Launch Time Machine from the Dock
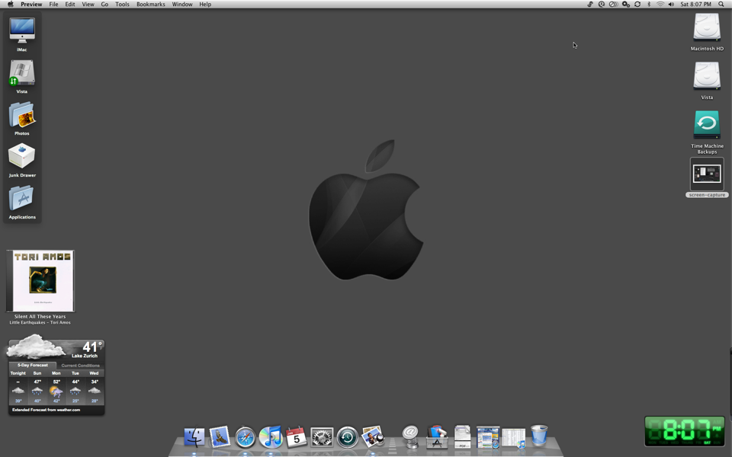This screenshot has width=732, height=457. pyautogui.click(x=348, y=437)
